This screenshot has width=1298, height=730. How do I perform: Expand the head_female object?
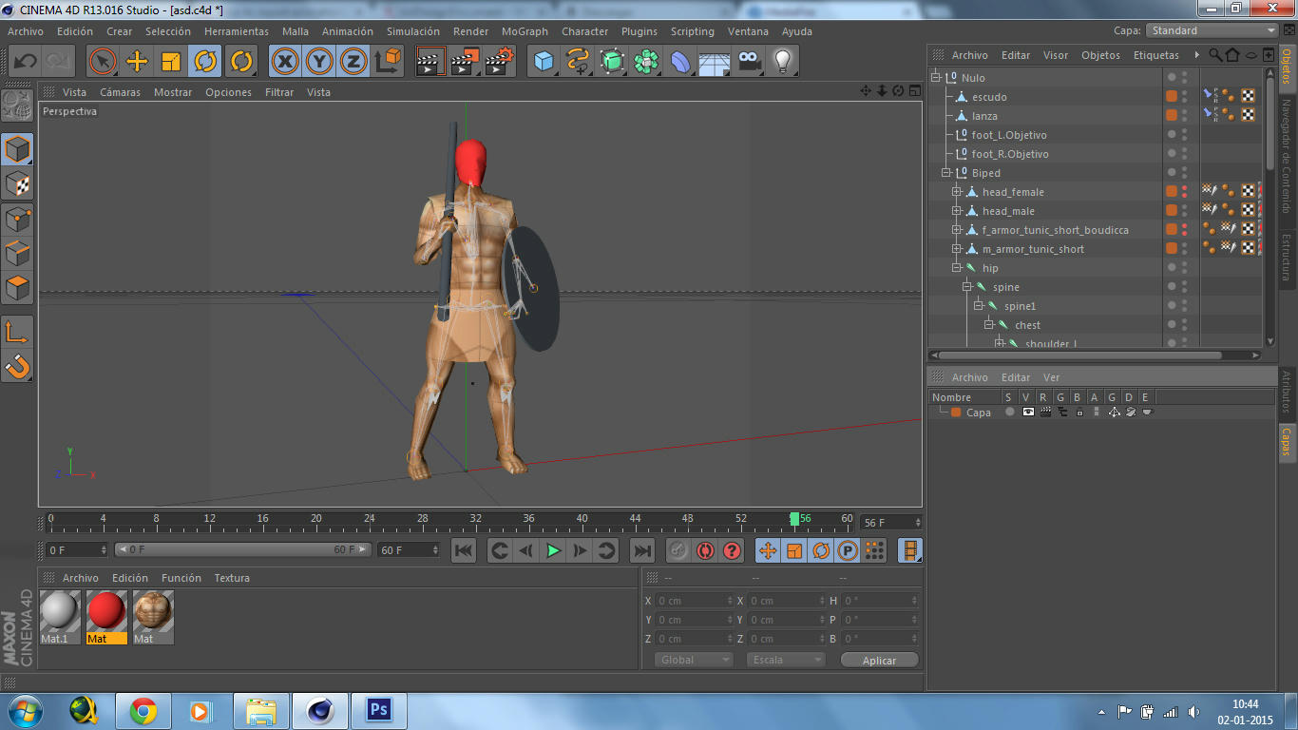(957, 192)
